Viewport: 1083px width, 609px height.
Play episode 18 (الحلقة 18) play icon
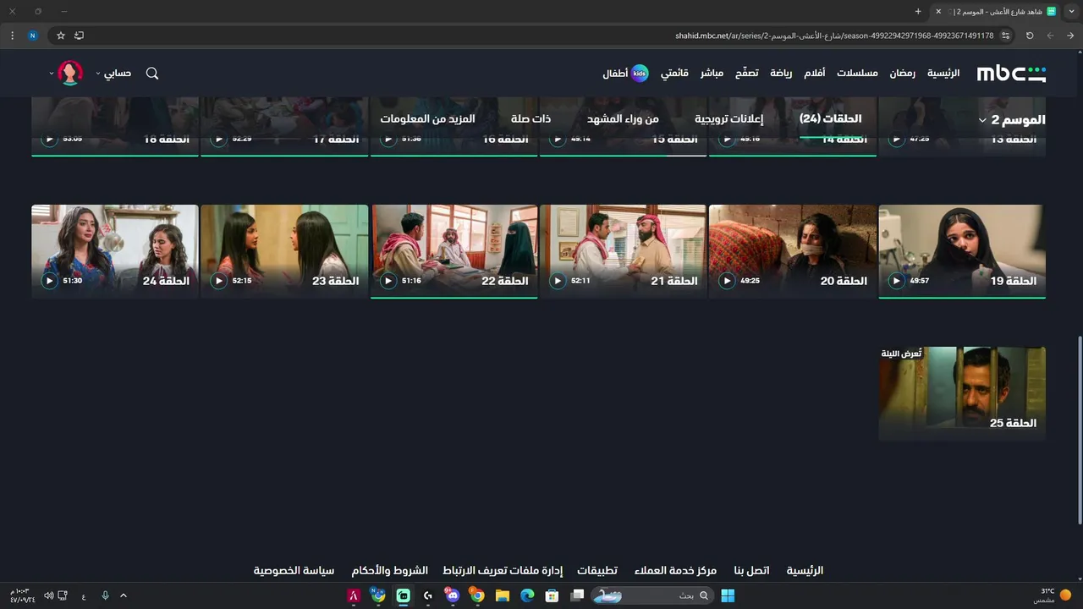pos(50,139)
